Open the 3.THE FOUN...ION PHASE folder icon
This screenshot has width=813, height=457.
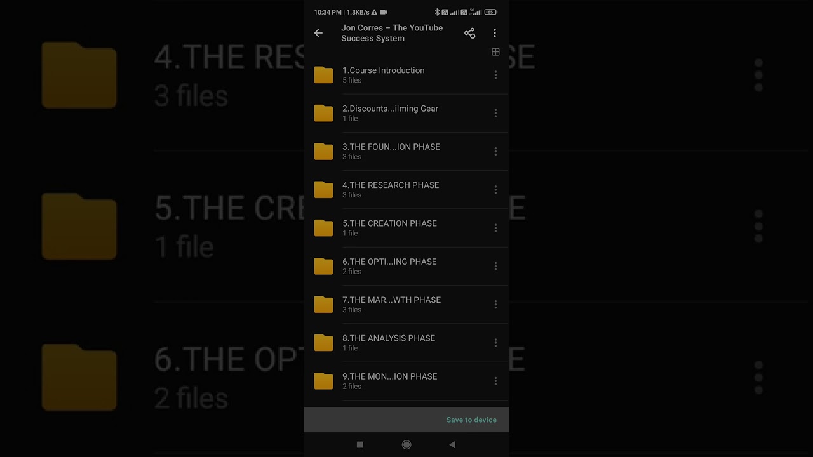coord(323,151)
